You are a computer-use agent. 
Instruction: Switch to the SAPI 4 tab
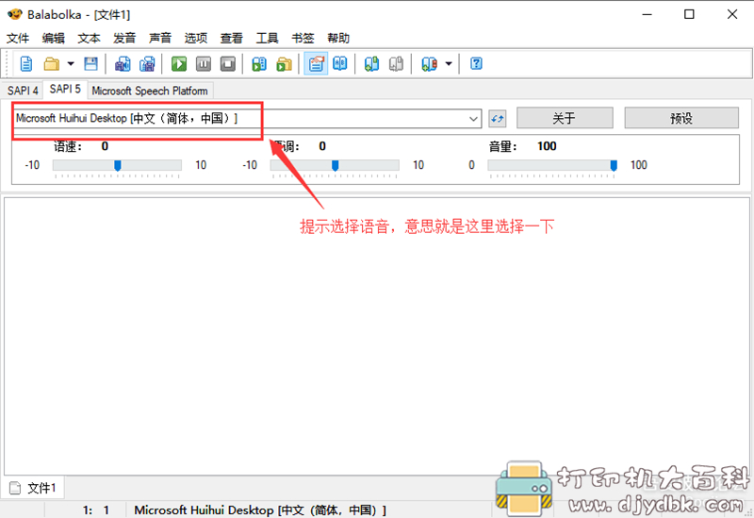(x=23, y=91)
